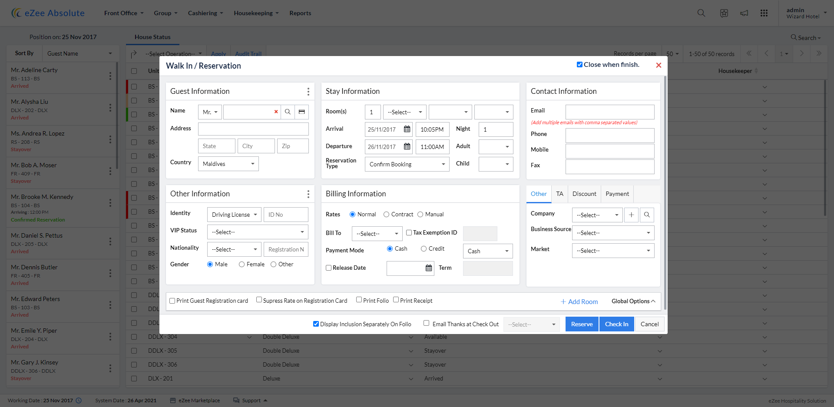
Task: Switch to the Discount tab
Action: tap(584, 194)
